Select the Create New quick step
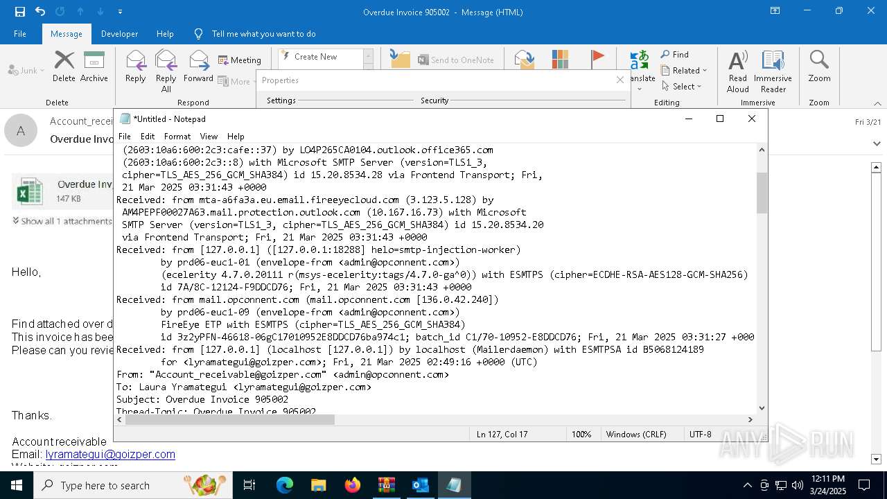This screenshot has width=887, height=499. click(316, 57)
